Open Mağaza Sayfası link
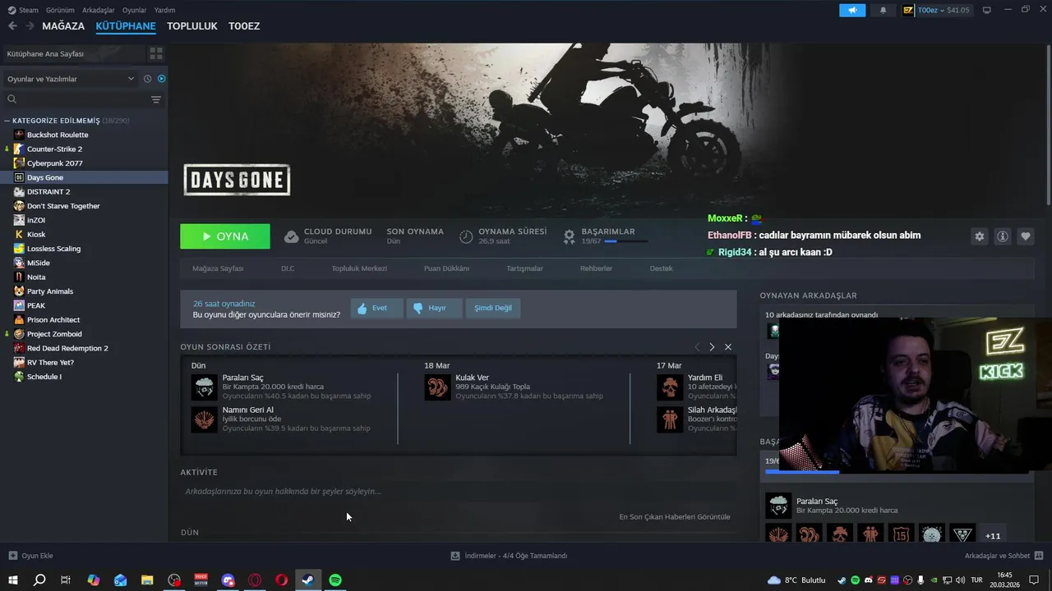This screenshot has height=591, width=1052. [218, 268]
